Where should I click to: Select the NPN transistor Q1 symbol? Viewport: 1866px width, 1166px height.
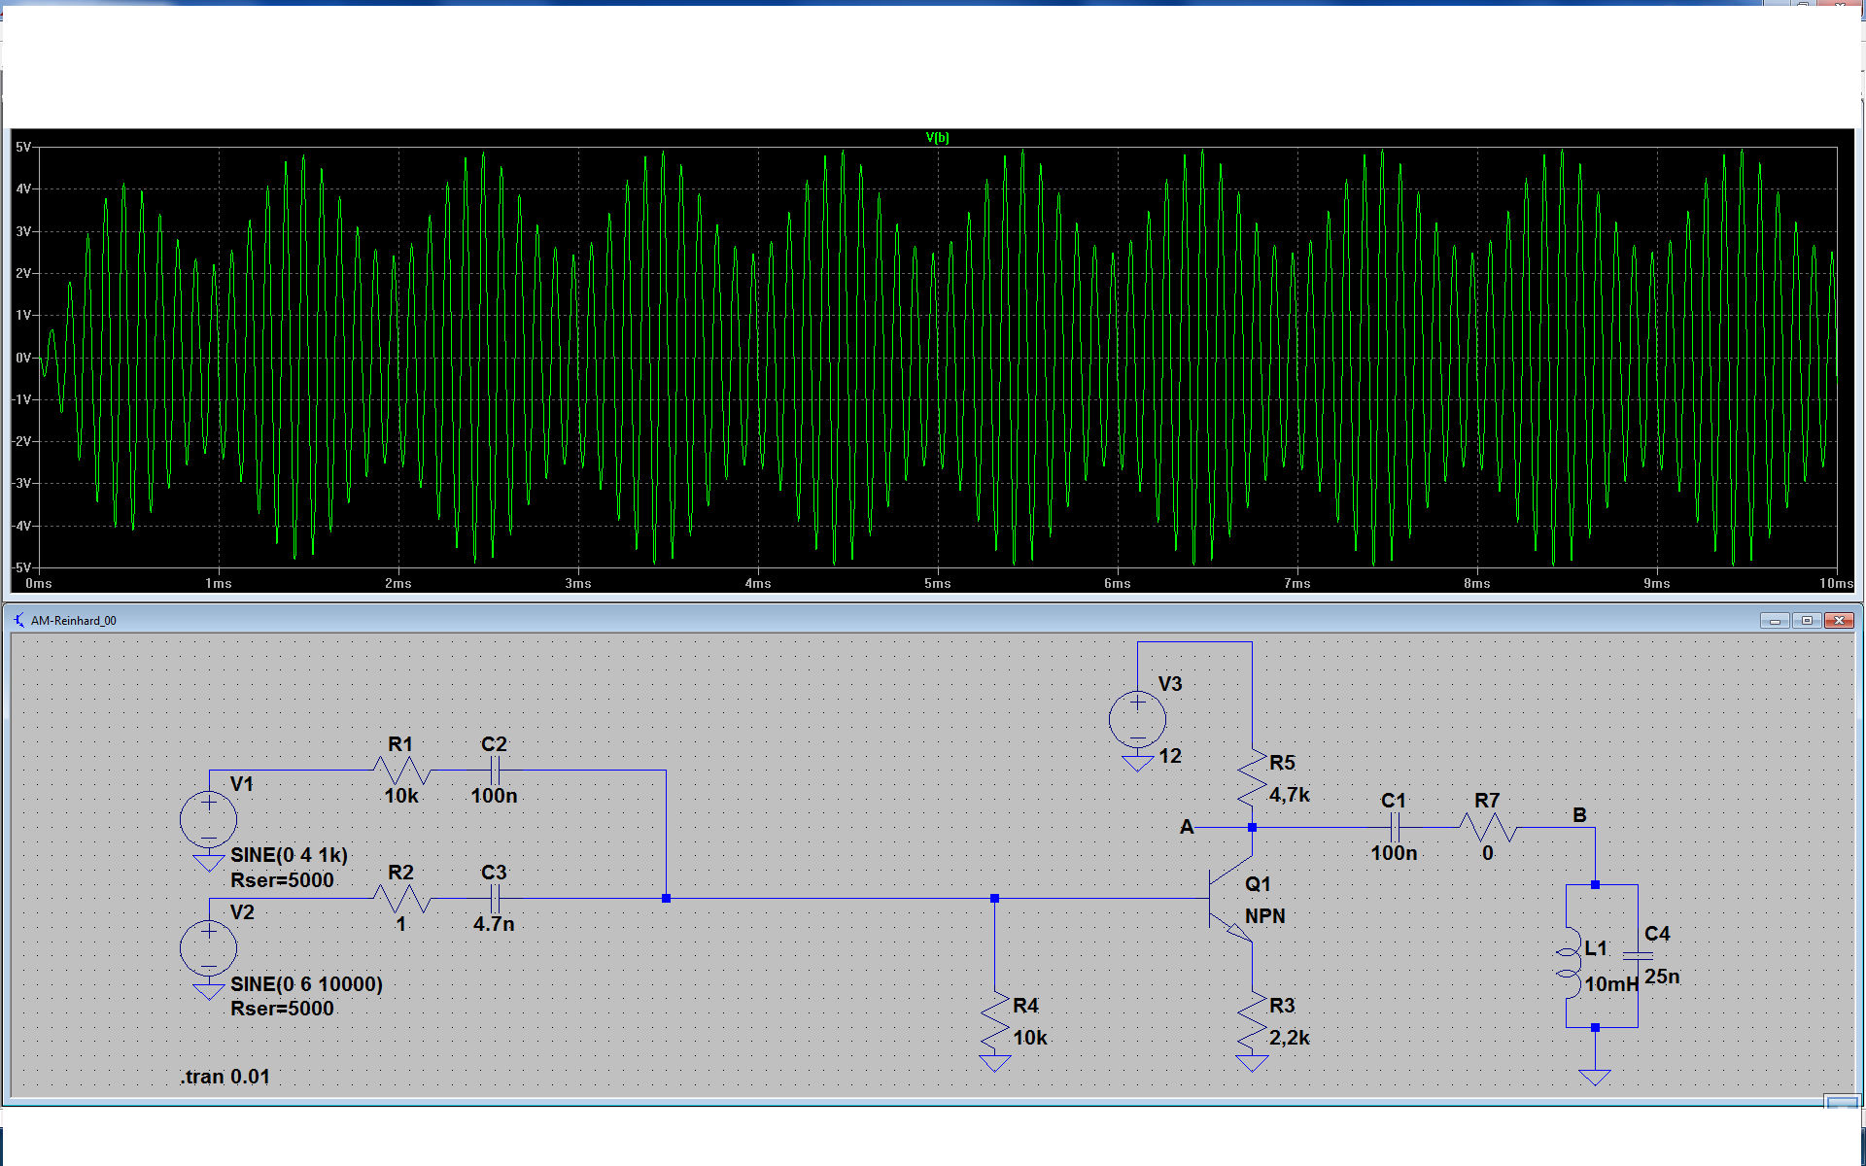point(1230,899)
